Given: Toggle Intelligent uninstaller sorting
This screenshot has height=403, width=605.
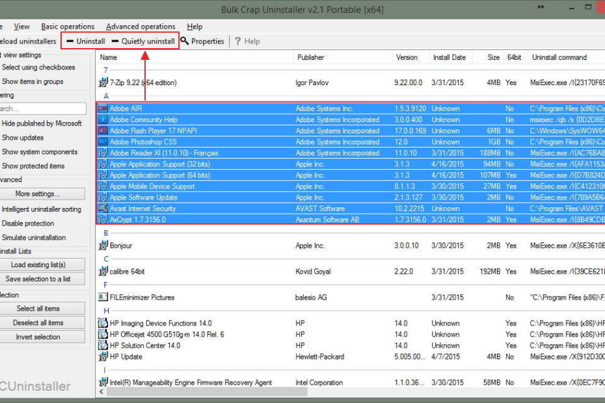Looking at the screenshot, I should (41, 209).
